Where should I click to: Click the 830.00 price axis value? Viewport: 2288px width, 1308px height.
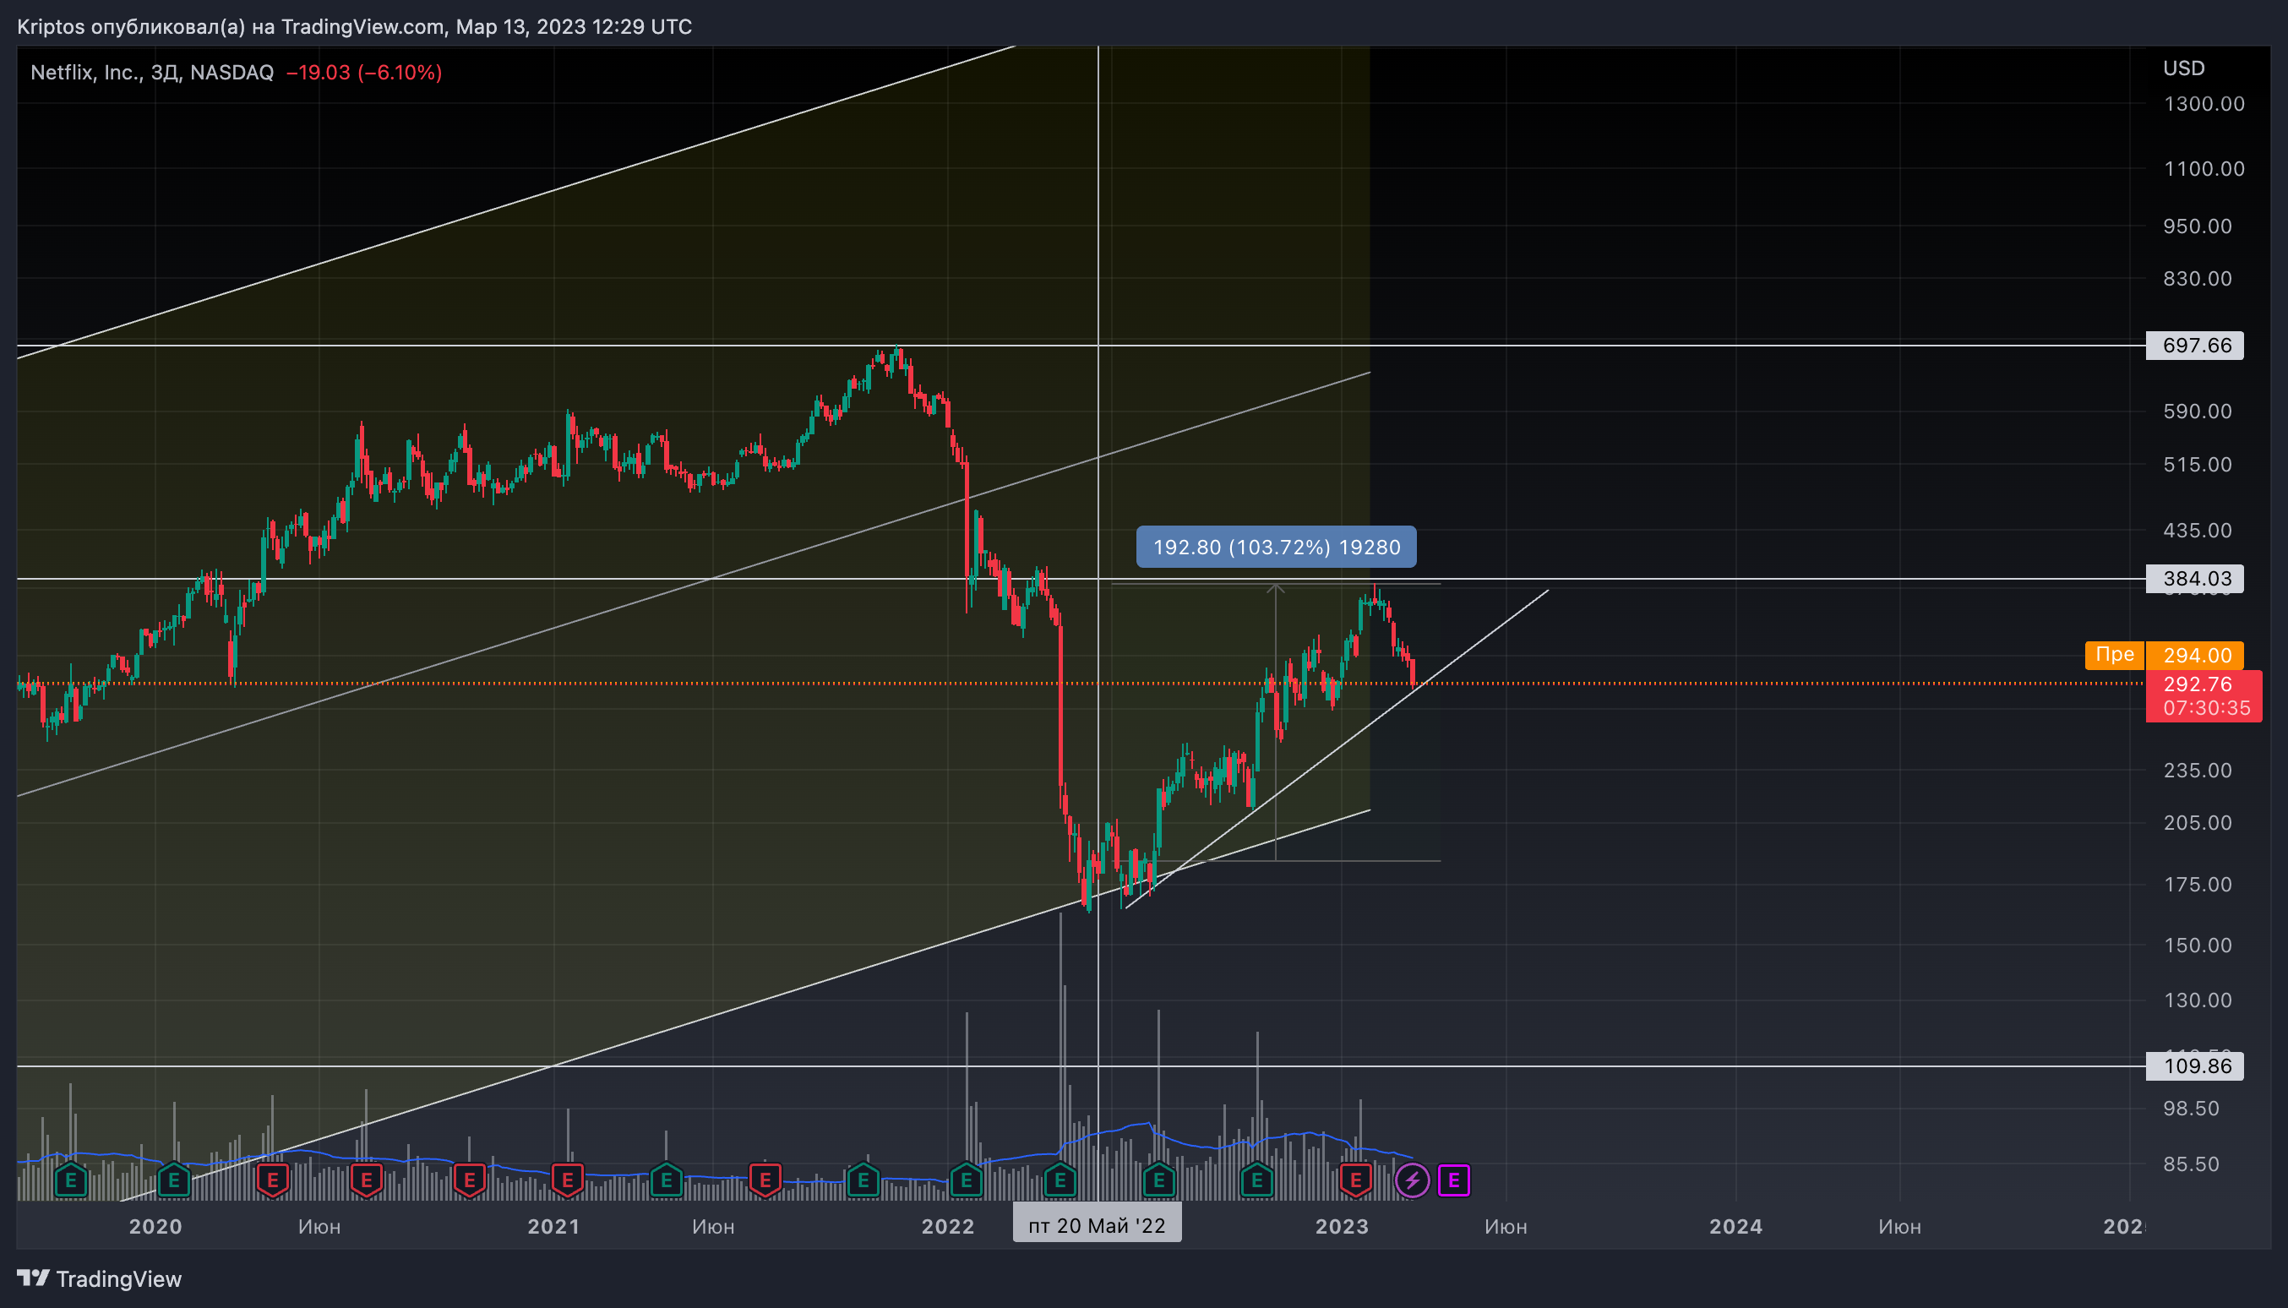tap(2198, 279)
